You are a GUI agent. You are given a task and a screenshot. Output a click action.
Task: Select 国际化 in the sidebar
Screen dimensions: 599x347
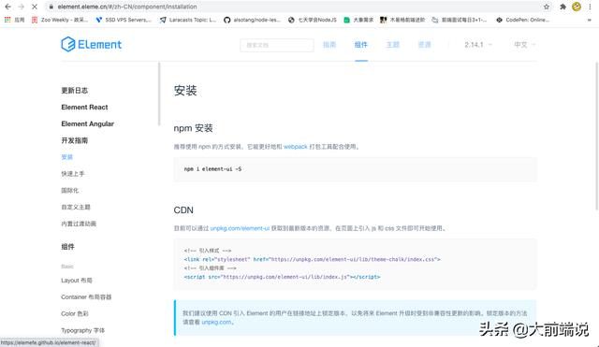pos(69,191)
